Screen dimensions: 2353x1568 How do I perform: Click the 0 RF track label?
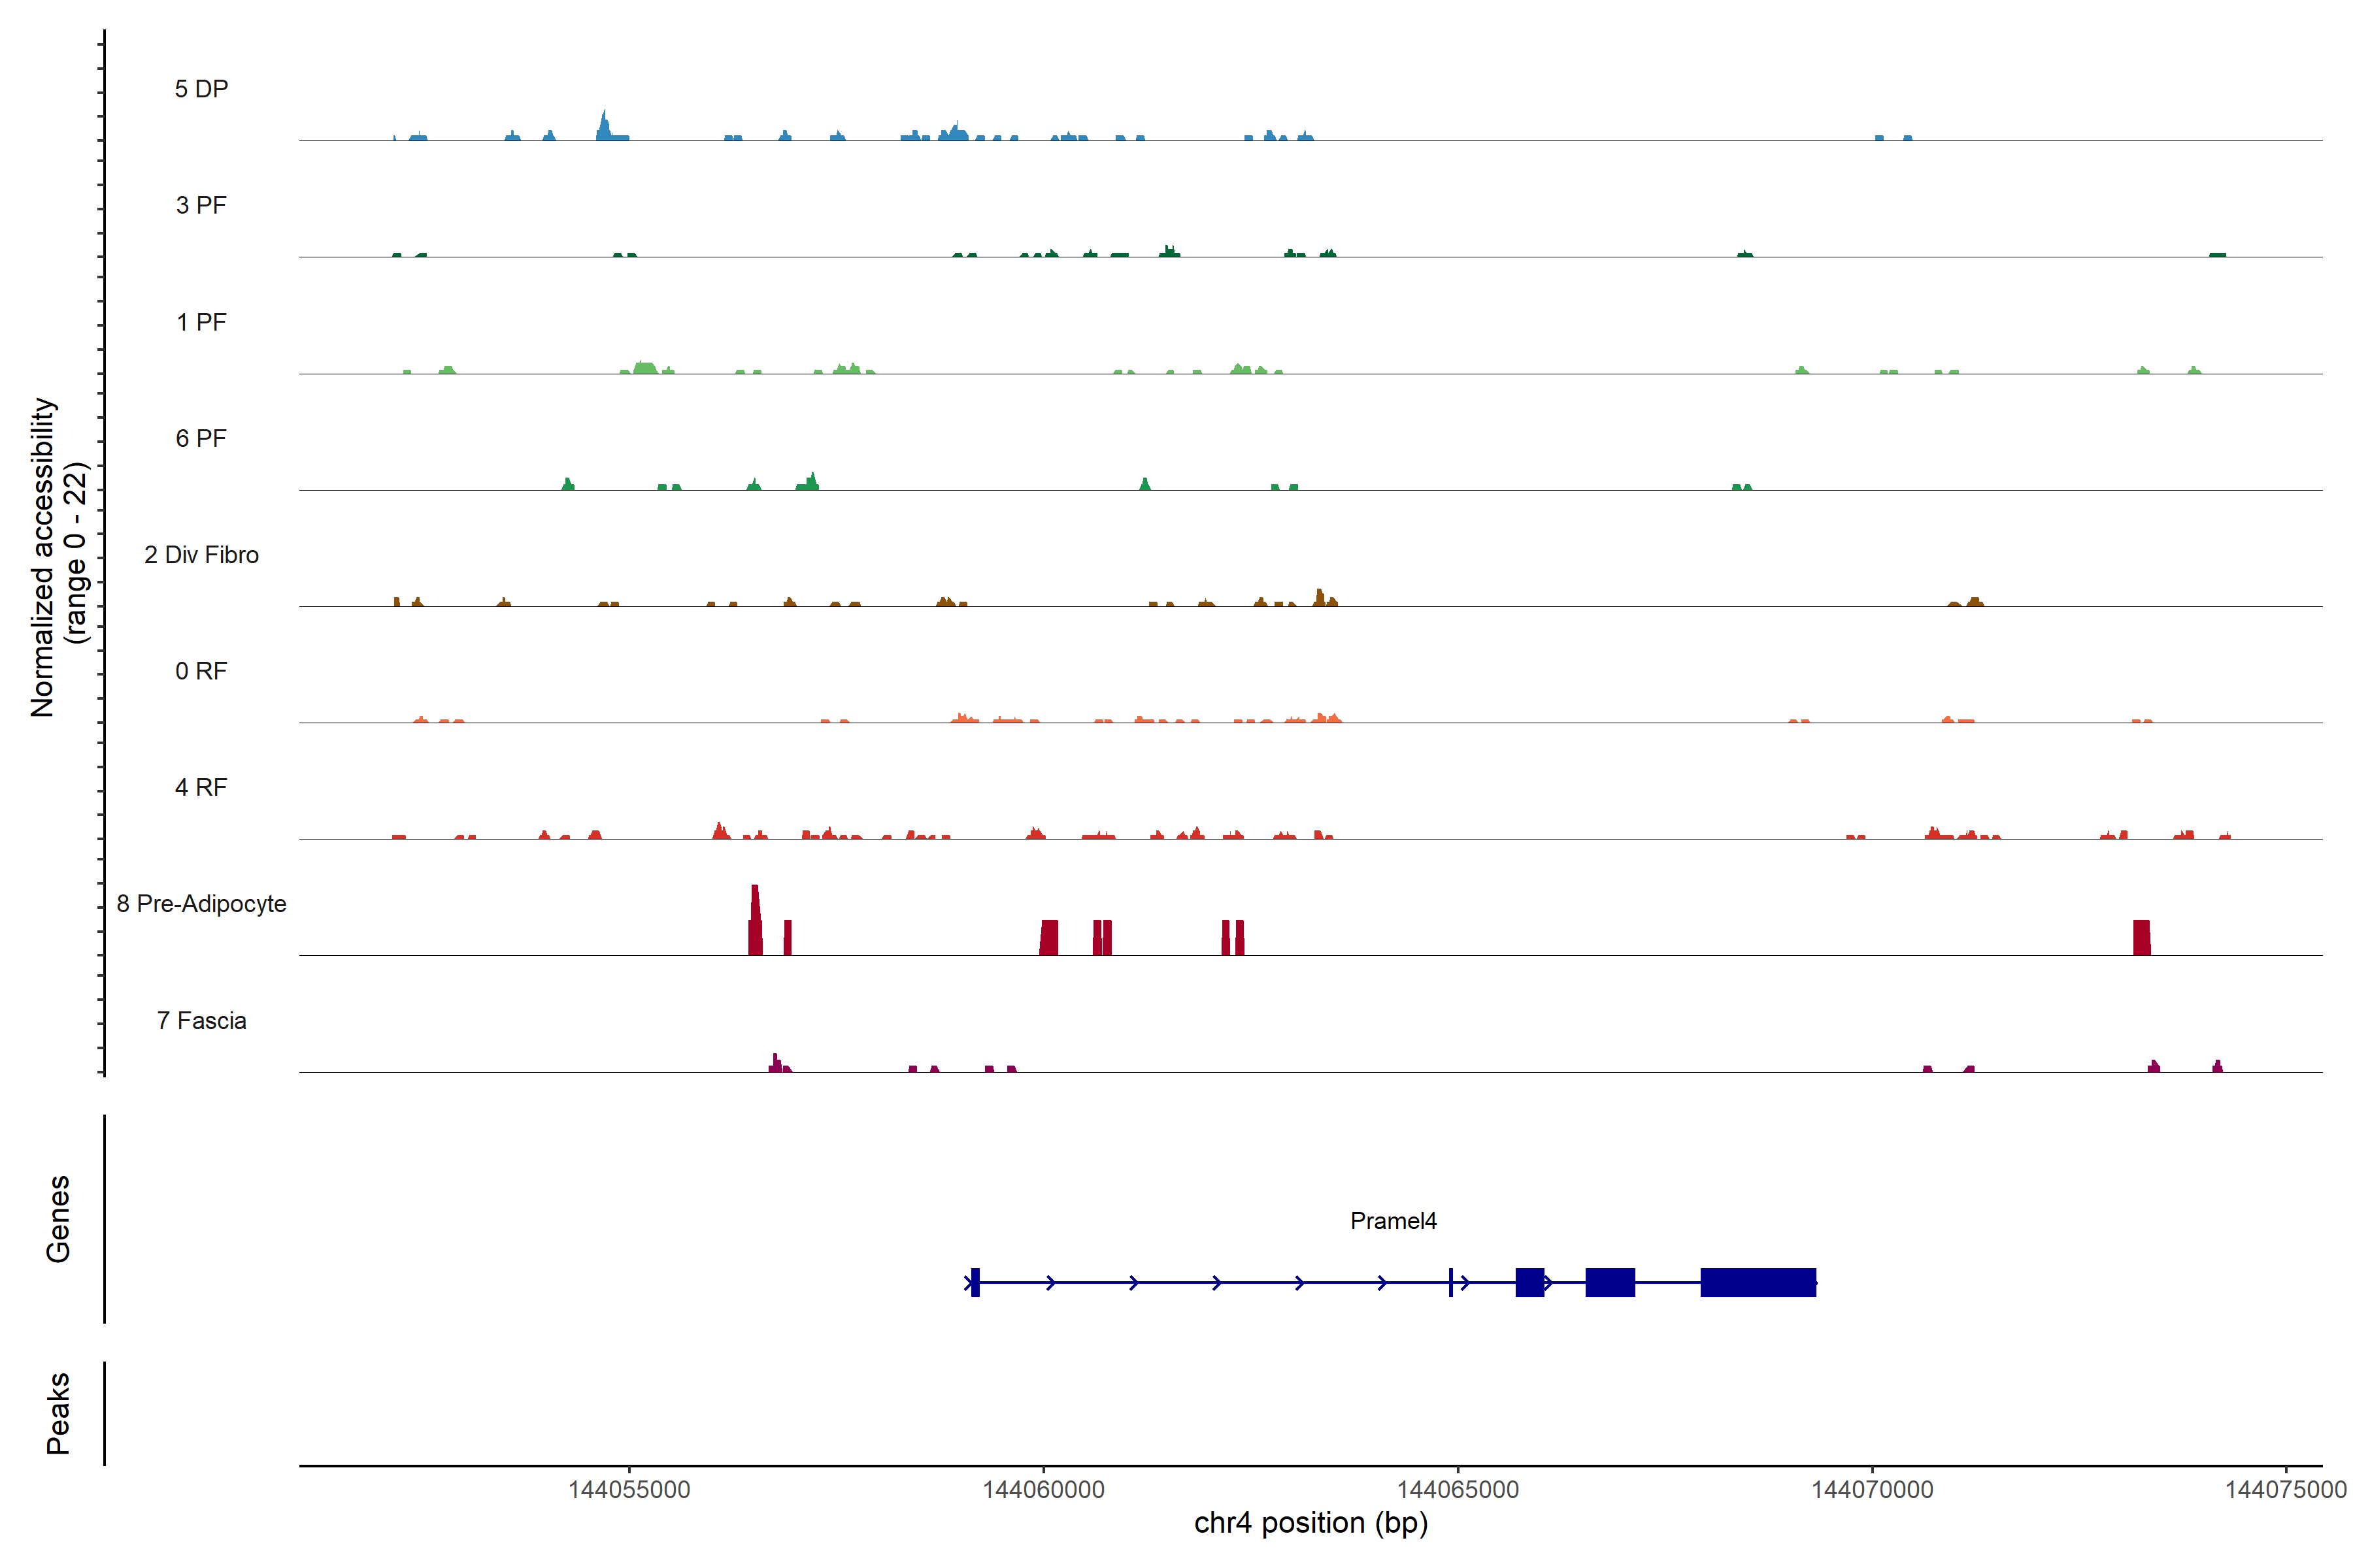pos(201,671)
